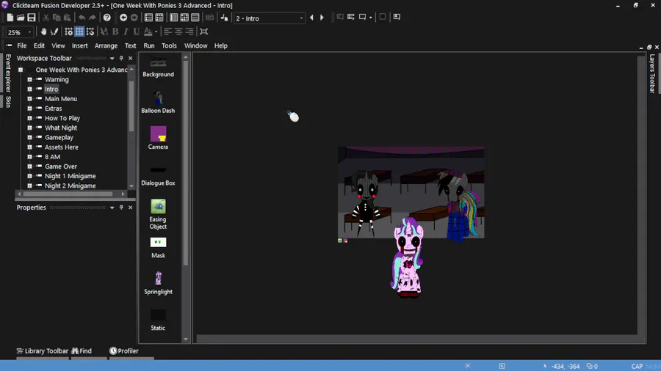
Task: Select the hand pan tool
Action: (x=43, y=32)
